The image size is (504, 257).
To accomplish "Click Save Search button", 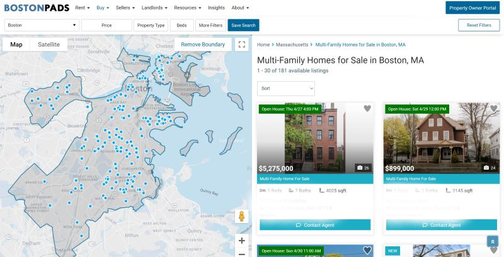I will click(243, 25).
